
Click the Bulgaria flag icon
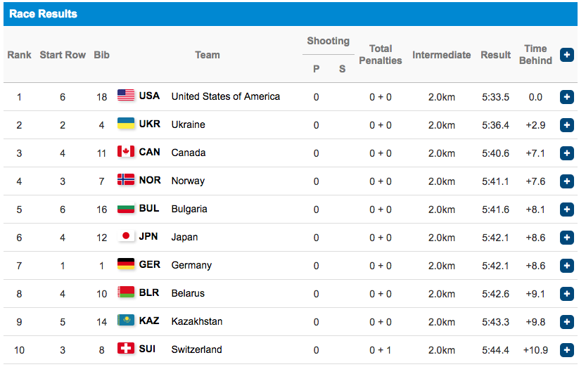pos(126,208)
